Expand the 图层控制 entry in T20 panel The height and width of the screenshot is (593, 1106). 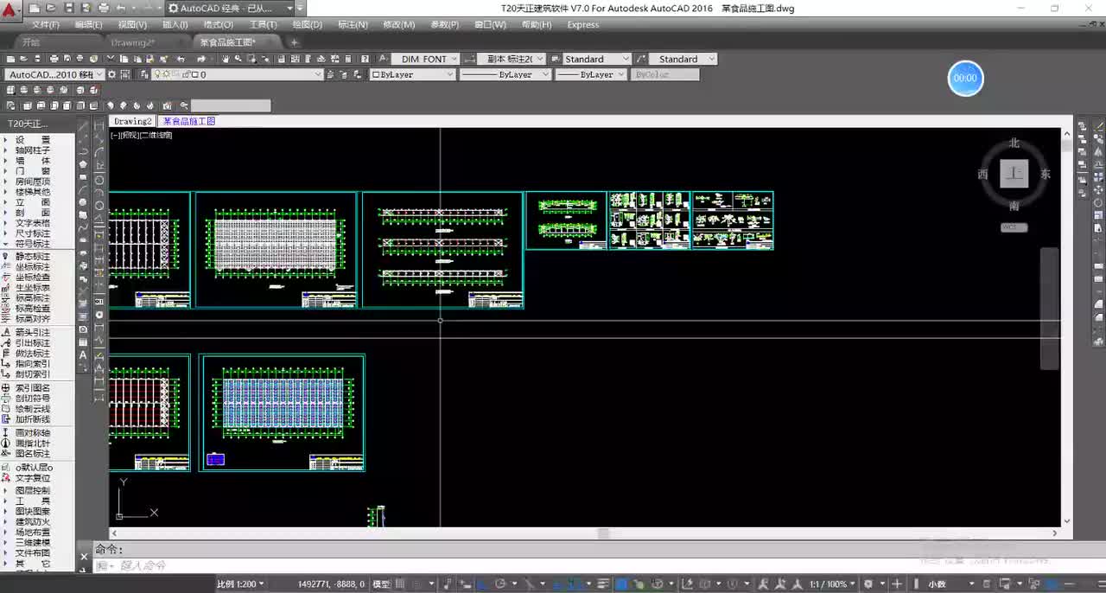tap(33, 490)
